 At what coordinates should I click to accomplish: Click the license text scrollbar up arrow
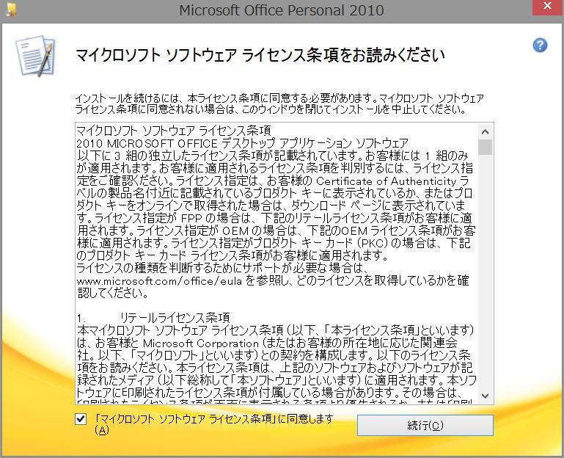[x=485, y=132]
